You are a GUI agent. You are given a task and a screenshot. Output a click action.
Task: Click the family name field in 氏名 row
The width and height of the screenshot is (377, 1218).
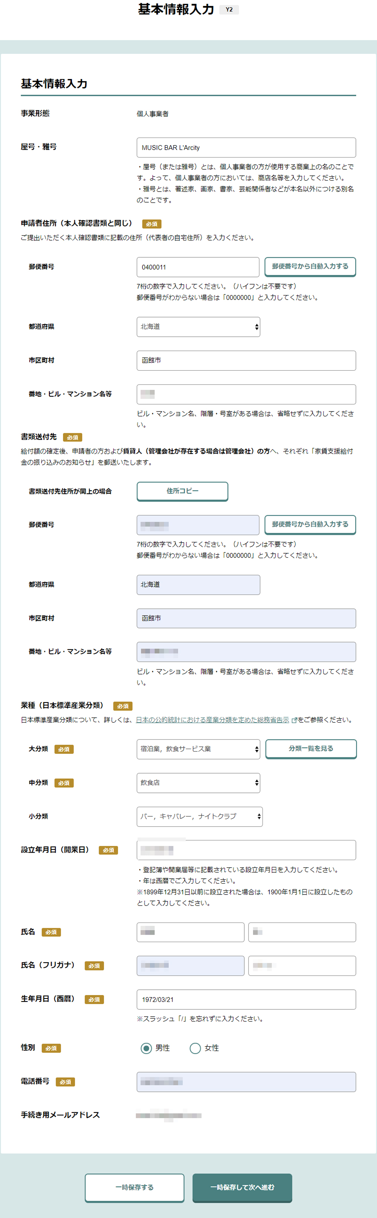click(x=190, y=932)
